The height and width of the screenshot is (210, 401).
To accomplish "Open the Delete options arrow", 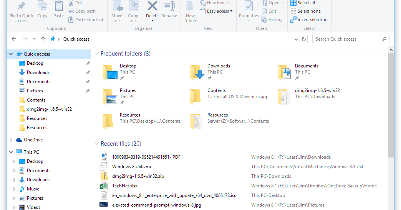I will pyautogui.click(x=152, y=21).
